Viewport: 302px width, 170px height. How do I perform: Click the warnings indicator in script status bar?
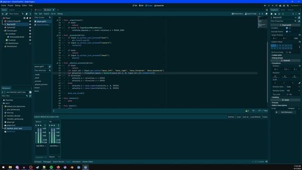coord(247,111)
